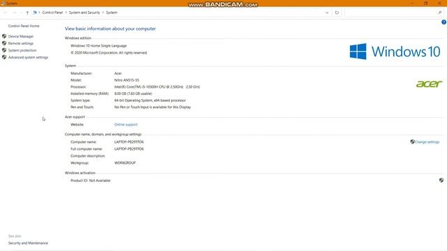Open Advanced system settings

(28, 57)
